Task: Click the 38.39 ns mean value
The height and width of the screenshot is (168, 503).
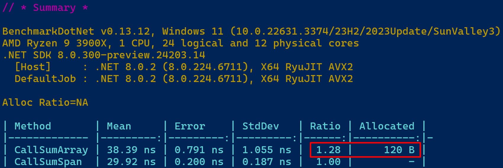Action: click(x=131, y=150)
